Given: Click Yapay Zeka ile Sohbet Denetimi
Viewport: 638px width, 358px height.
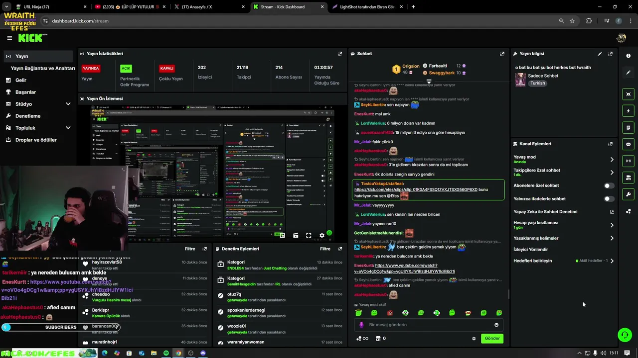Looking at the screenshot, I should point(545,212).
